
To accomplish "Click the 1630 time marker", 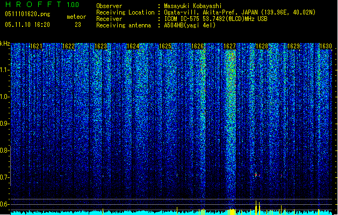I will (326, 46).
